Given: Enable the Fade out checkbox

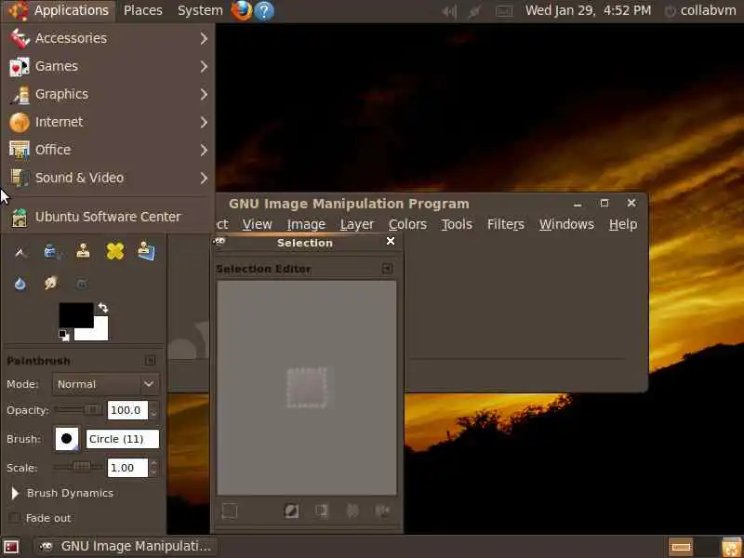Looking at the screenshot, I should tap(15, 518).
